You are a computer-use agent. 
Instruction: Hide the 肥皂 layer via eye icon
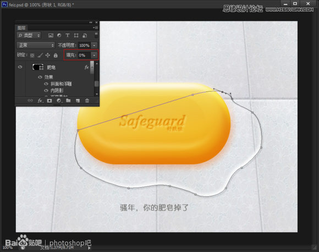point(20,67)
